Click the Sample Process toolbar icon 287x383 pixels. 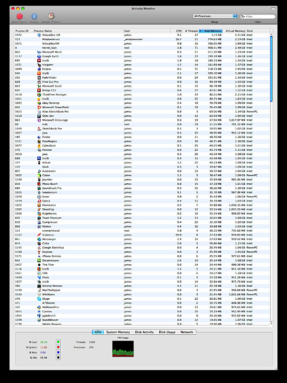pos(51,16)
